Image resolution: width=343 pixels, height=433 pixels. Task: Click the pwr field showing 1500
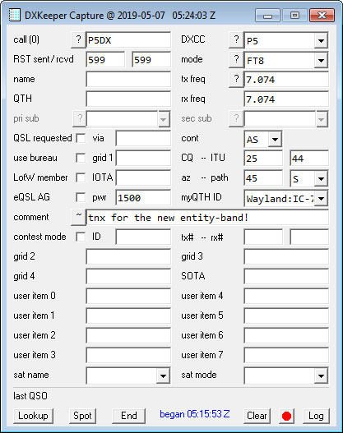(x=143, y=197)
